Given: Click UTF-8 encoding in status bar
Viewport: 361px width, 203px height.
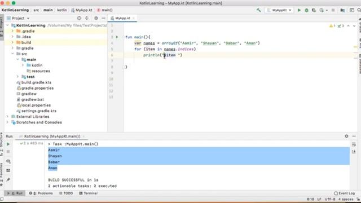Looking at the screenshot, I should pos(330,199).
